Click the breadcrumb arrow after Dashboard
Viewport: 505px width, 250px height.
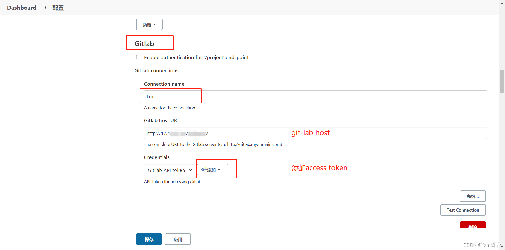click(46, 8)
